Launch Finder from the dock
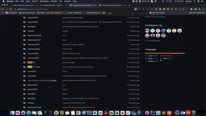206x116 pixels. click(12, 113)
